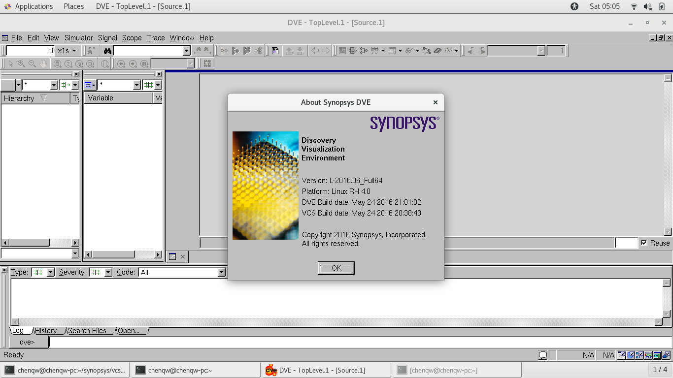Screen dimensions: 673x378
Task: Click the Zoom 2x icon
Action: click(68, 63)
